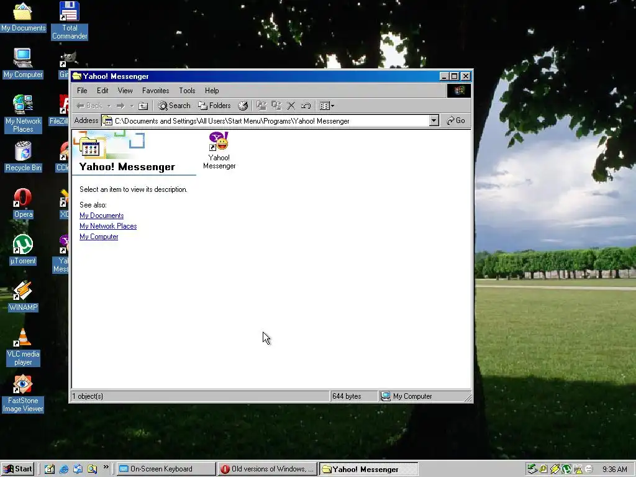Select the Opera desktop icon
The height and width of the screenshot is (477, 636).
tap(23, 203)
